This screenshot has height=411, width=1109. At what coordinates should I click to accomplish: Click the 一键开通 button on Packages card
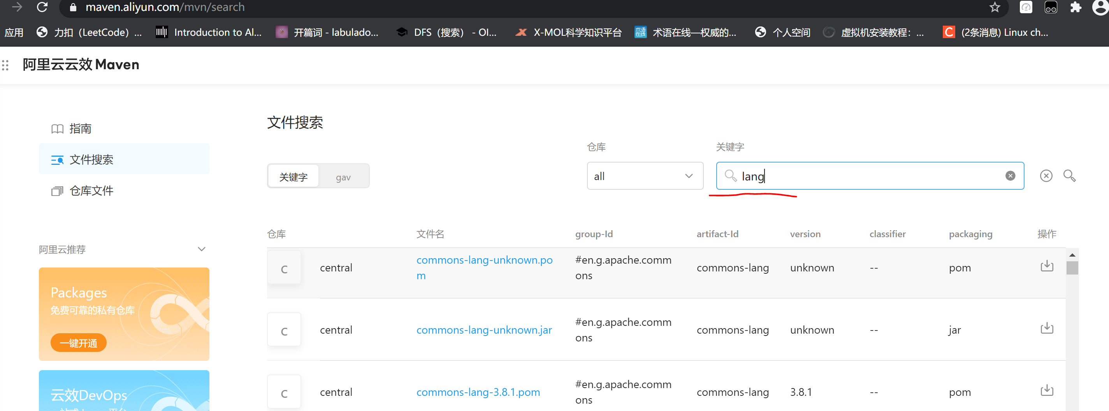tap(78, 343)
